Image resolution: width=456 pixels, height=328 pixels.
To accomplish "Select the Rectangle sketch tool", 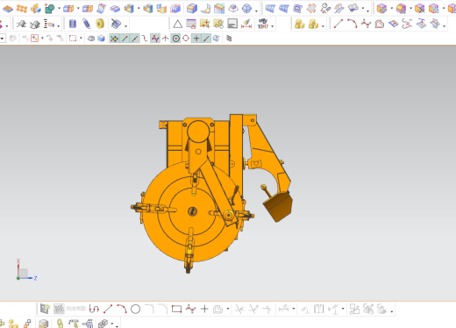I will pyautogui.click(x=176, y=309).
